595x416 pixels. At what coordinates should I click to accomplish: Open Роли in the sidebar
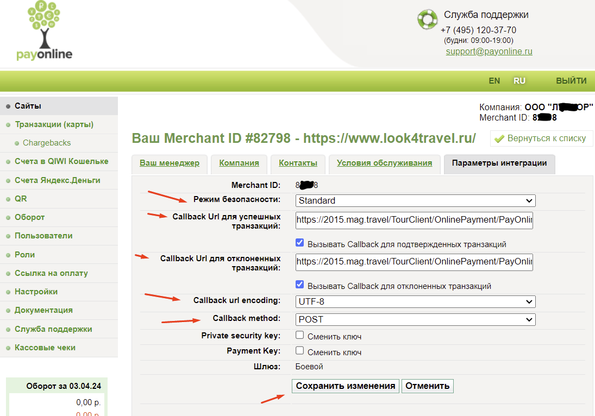(x=59, y=255)
